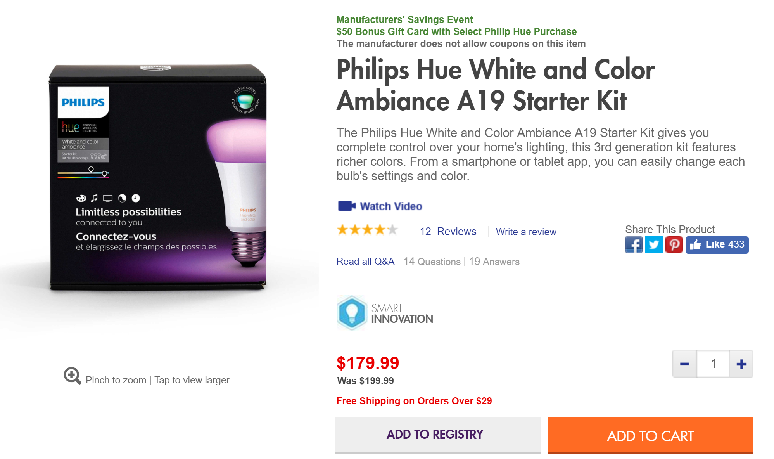Decrease quantity with minus button
The height and width of the screenshot is (459, 774).
coord(684,364)
